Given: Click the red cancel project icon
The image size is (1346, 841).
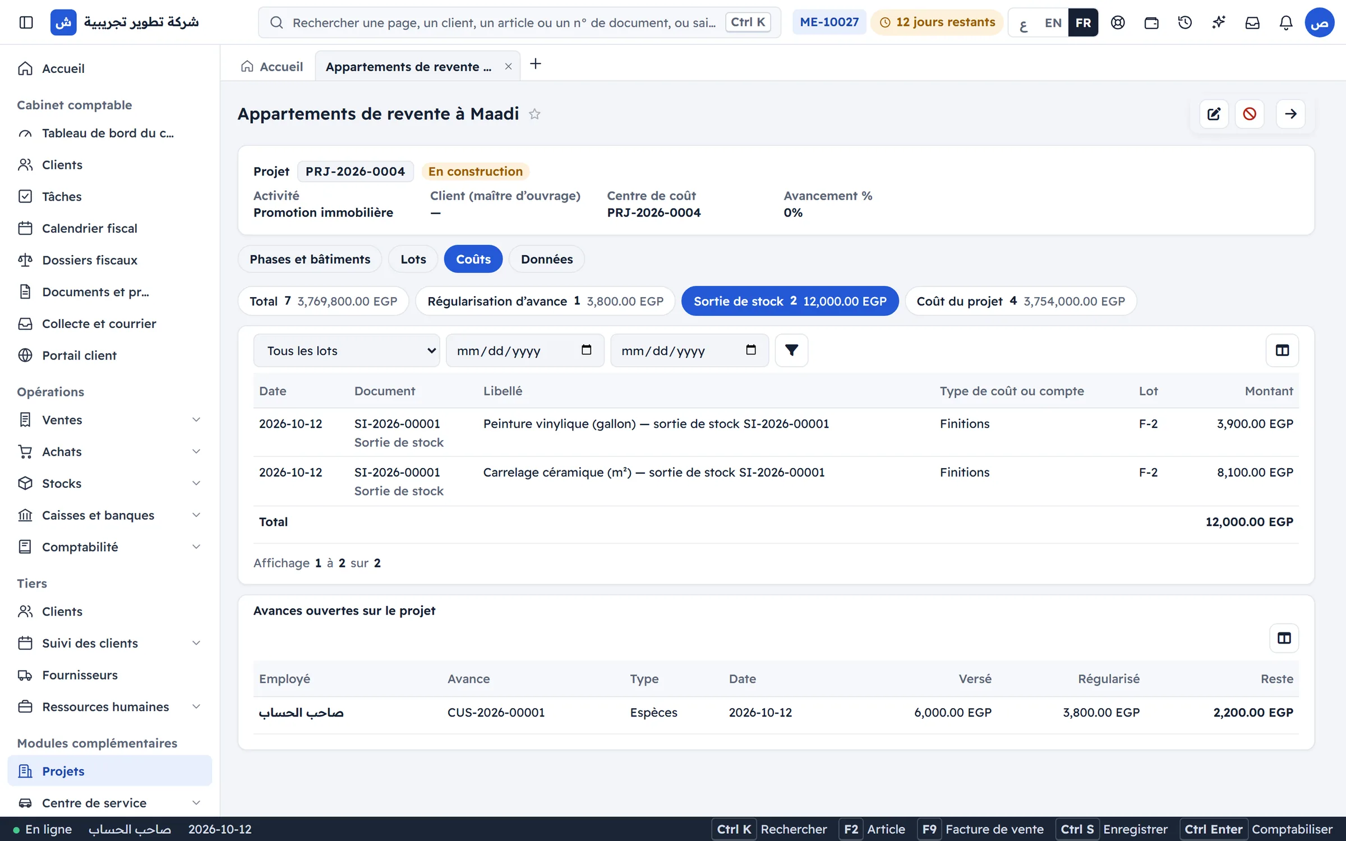Looking at the screenshot, I should 1250,114.
